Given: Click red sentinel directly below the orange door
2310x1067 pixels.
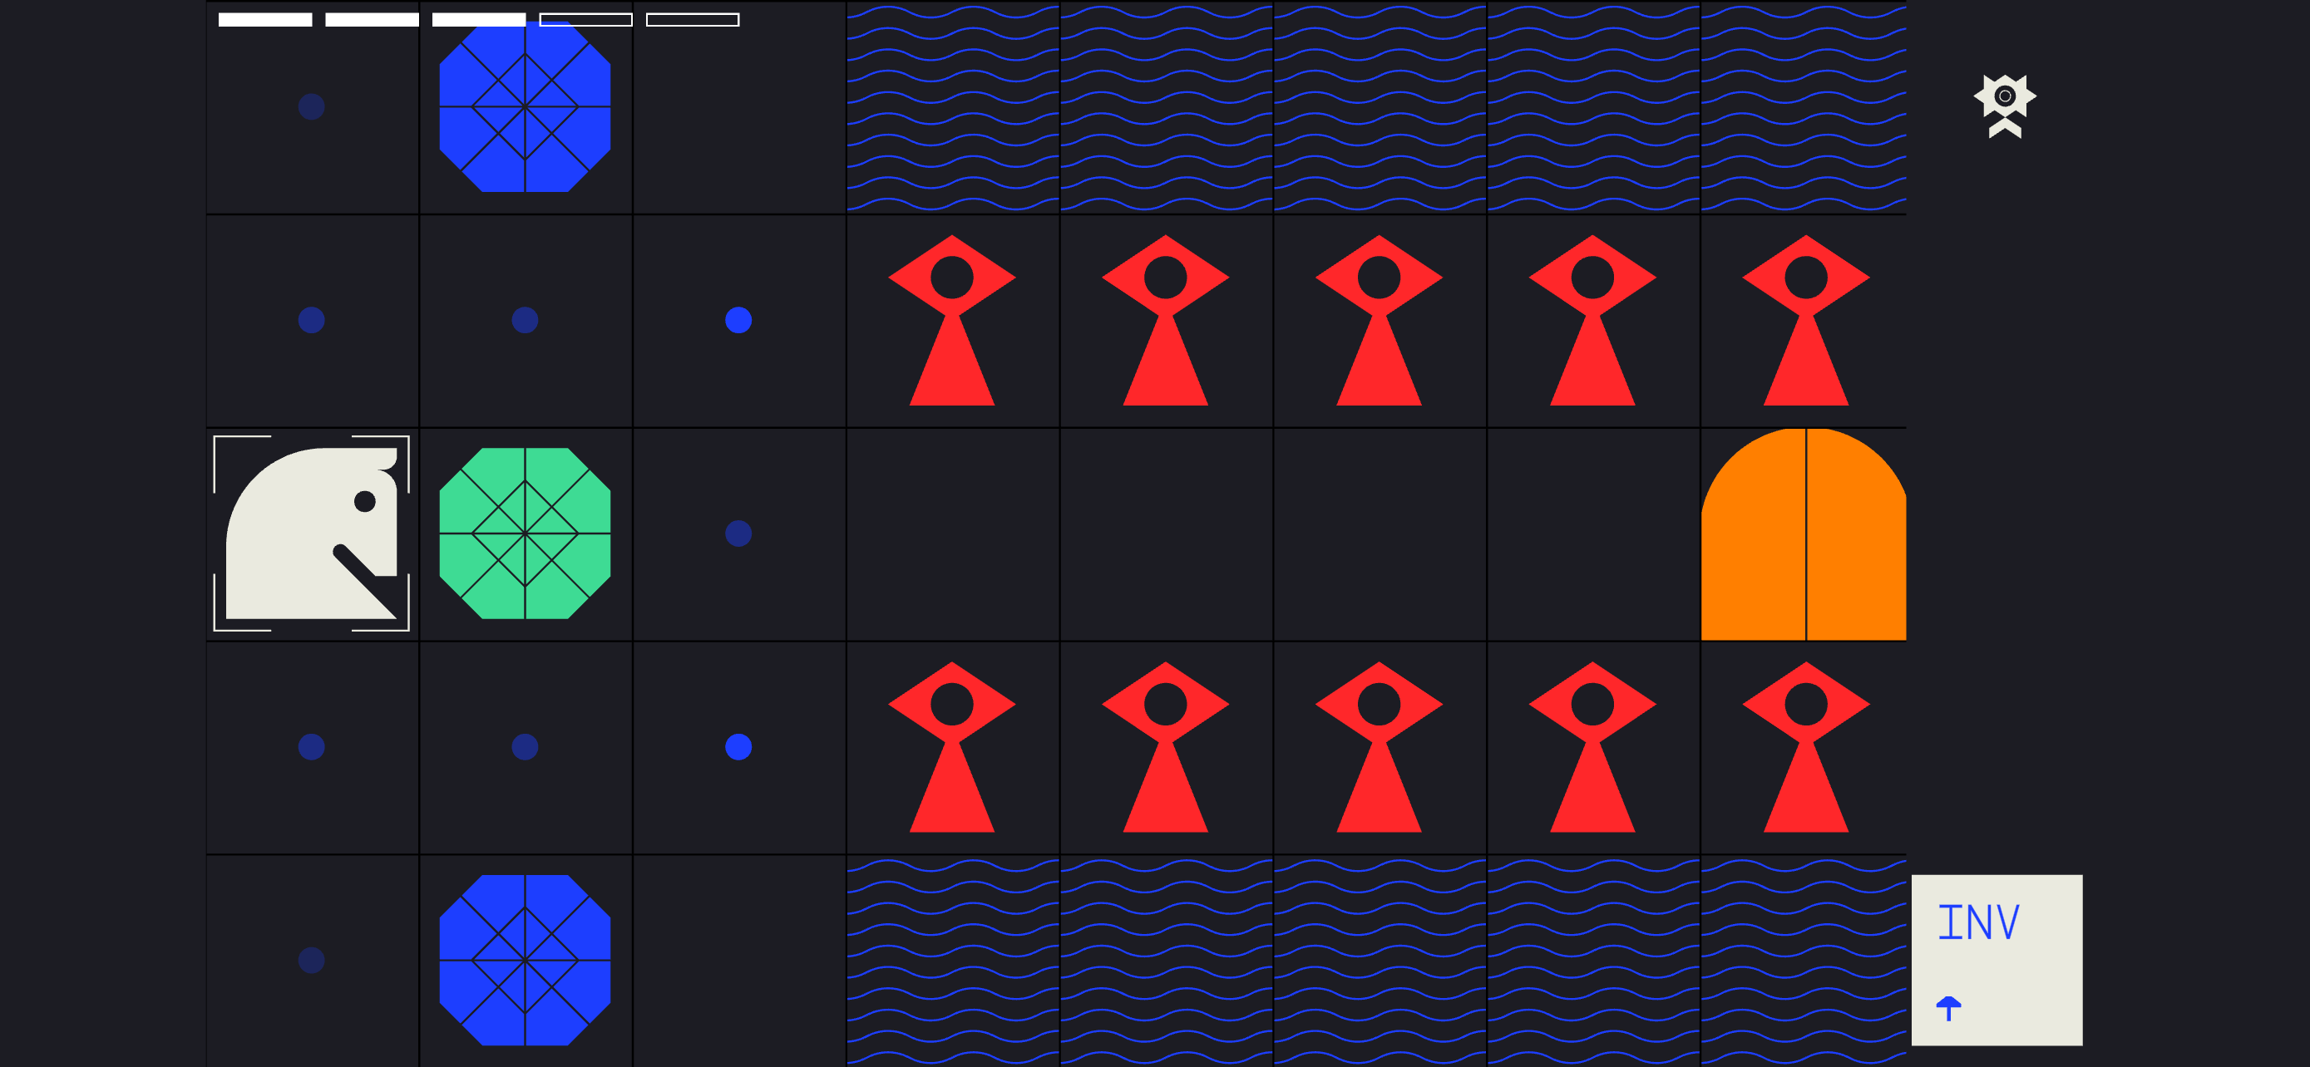Looking at the screenshot, I should click(x=1805, y=746).
